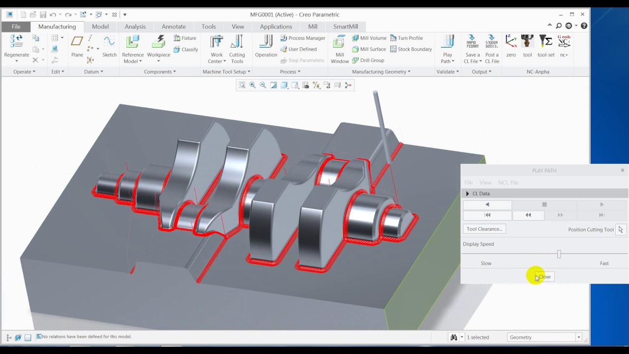Image resolution: width=629 pixels, height=354 pixels.
Task: Switch to the Model tab
Action: tap(100, 27)
